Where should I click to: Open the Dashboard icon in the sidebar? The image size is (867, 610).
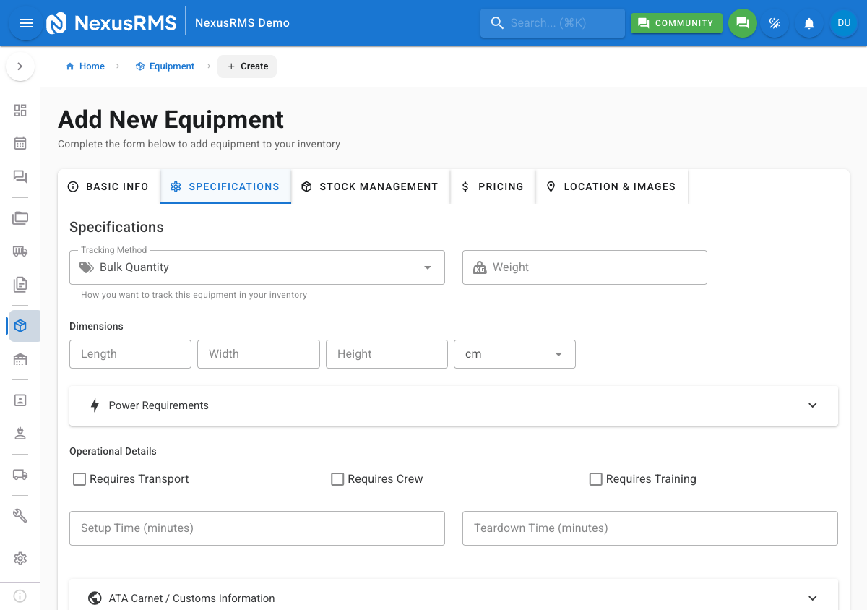click(20, 111)
